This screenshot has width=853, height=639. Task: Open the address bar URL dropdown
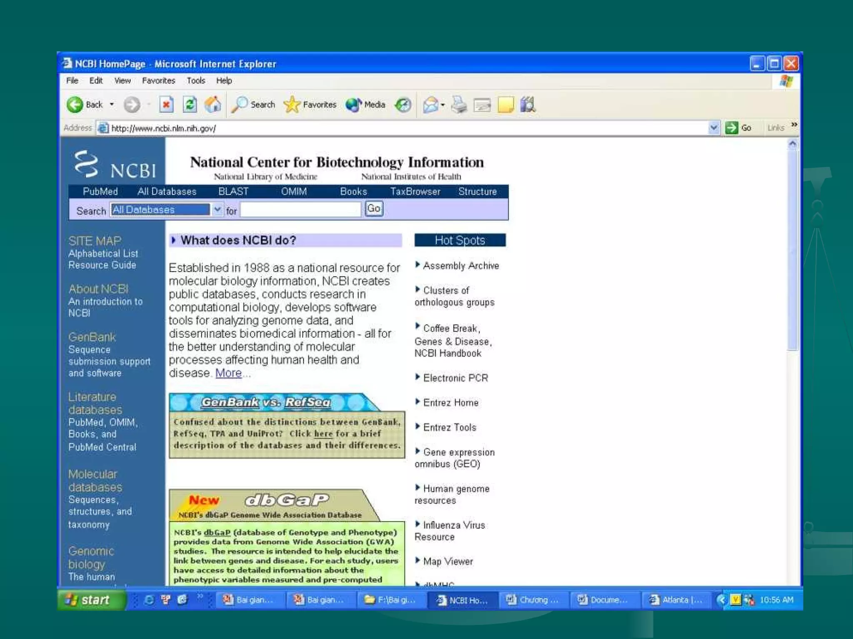[713, 128]
